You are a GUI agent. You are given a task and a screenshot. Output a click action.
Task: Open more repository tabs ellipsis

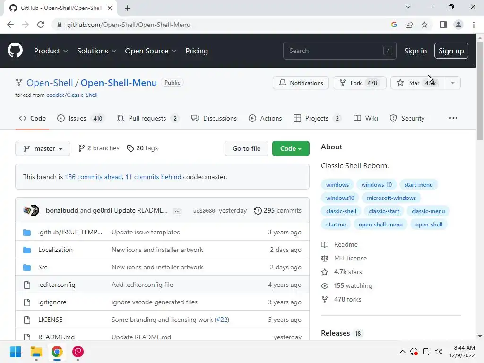453,118
